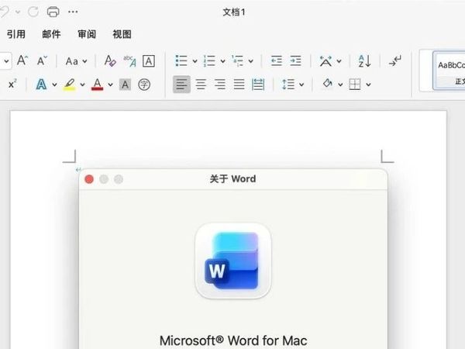Toggle justify text alignment
The height and width of the screenshot is (349, 465).
click(x=239, y=85)
